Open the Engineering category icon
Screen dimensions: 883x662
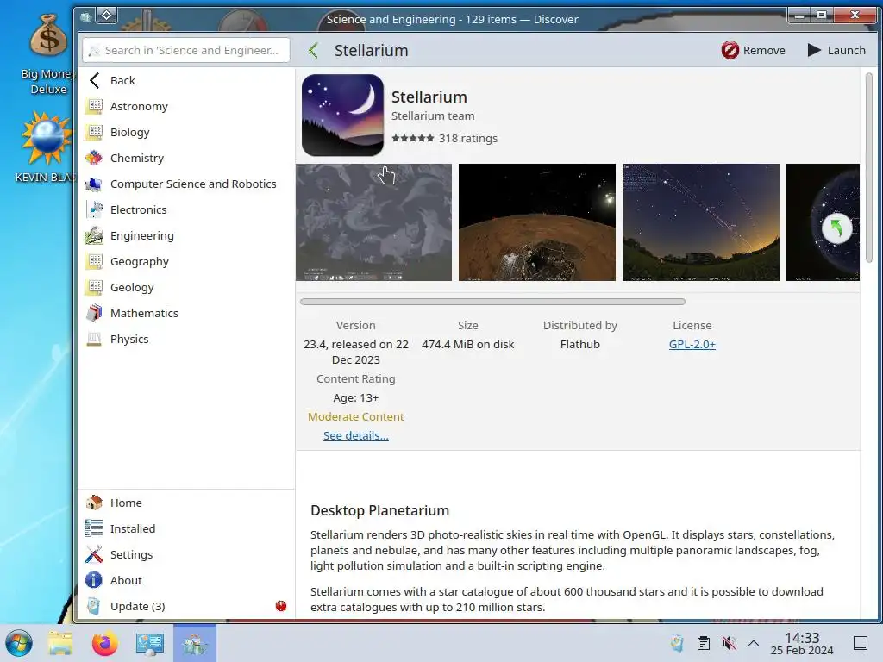94,235
